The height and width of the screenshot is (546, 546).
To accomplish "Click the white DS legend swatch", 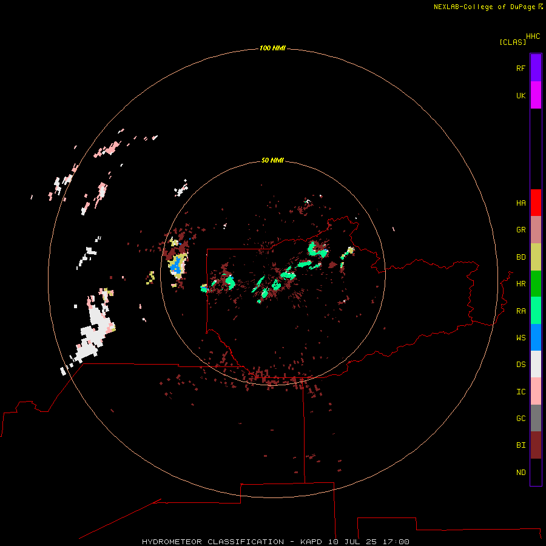I will pos(536,364).
